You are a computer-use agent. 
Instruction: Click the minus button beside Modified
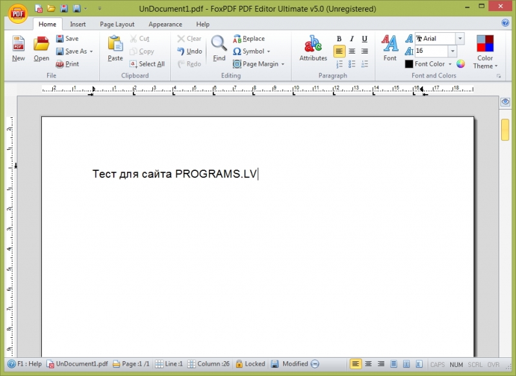315,364
